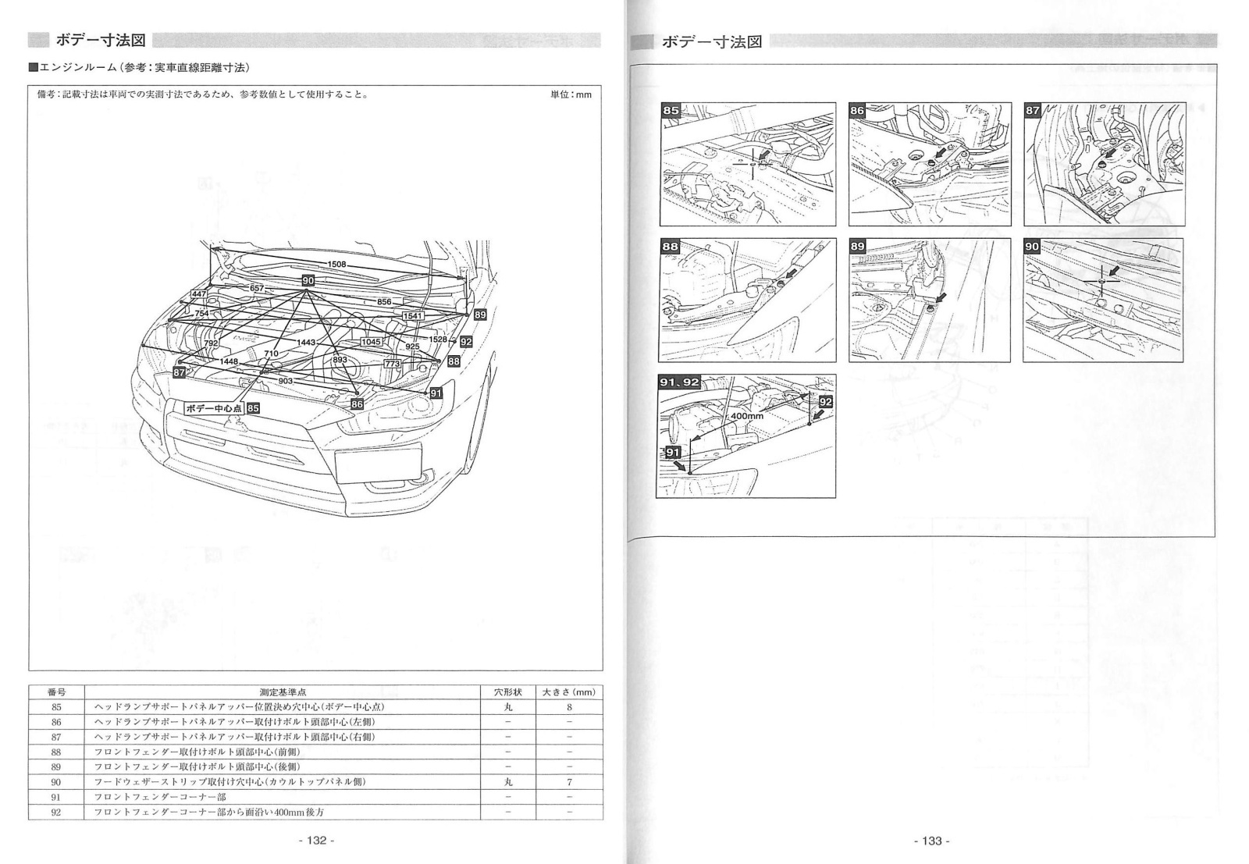The width and height of the screenshot is (1249, 864).
Task: Select table row number 85
Action: 315,707
